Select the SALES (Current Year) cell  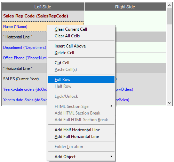[24, 79]
